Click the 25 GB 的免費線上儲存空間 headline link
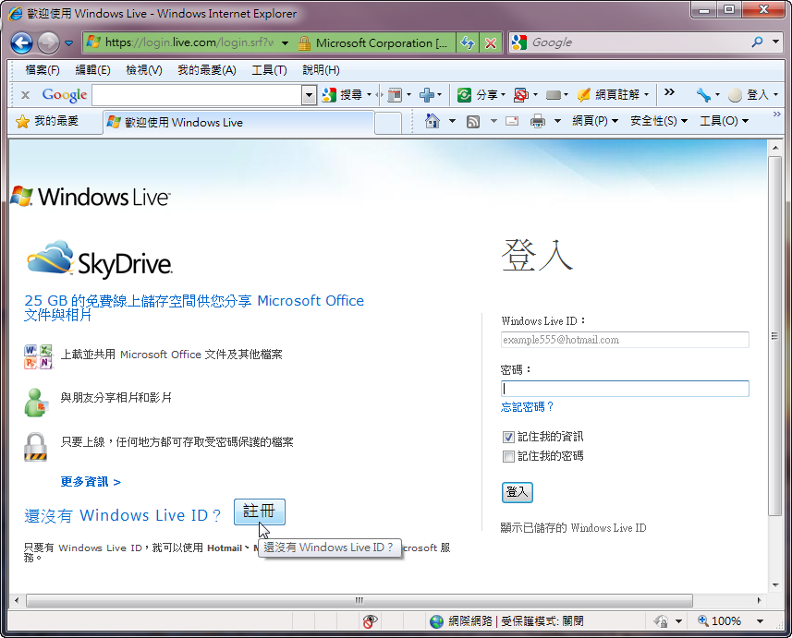Image resolution: width=792 pixels, height=638 pixels. click(194, 307)
